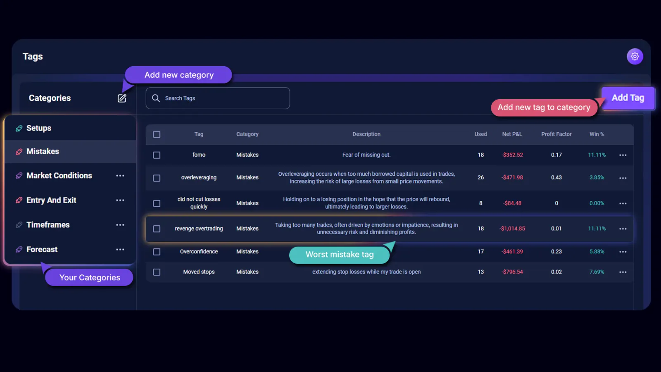Open row actions for Overconfidence tag

pyautogui.click(x=623, y=252)
